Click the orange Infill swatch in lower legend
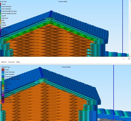This screenshot has height=121, width=131. (x=3, y=86)
